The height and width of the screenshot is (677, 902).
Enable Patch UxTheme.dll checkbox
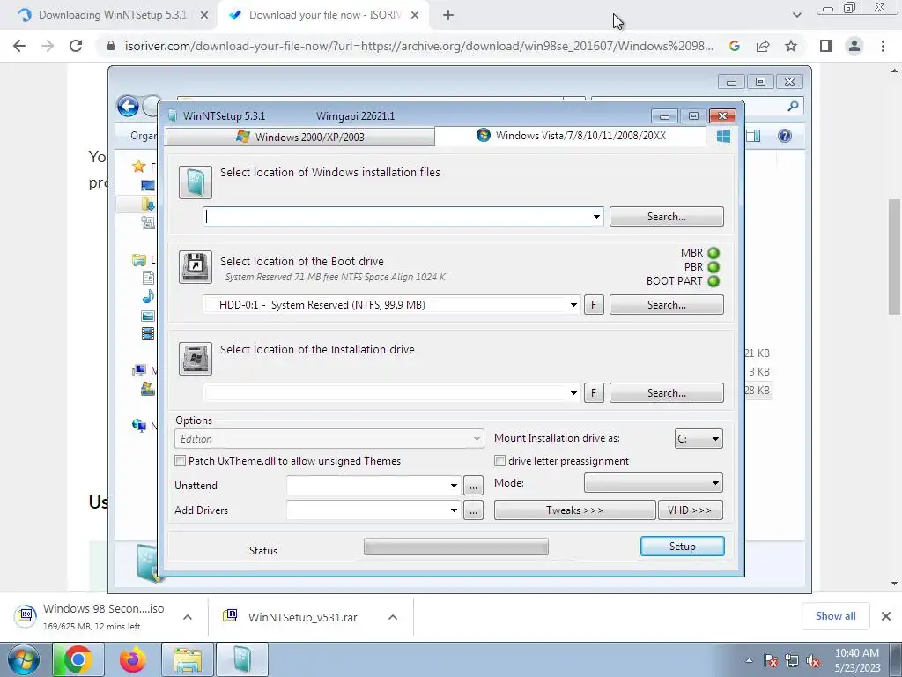click(180, 460)
